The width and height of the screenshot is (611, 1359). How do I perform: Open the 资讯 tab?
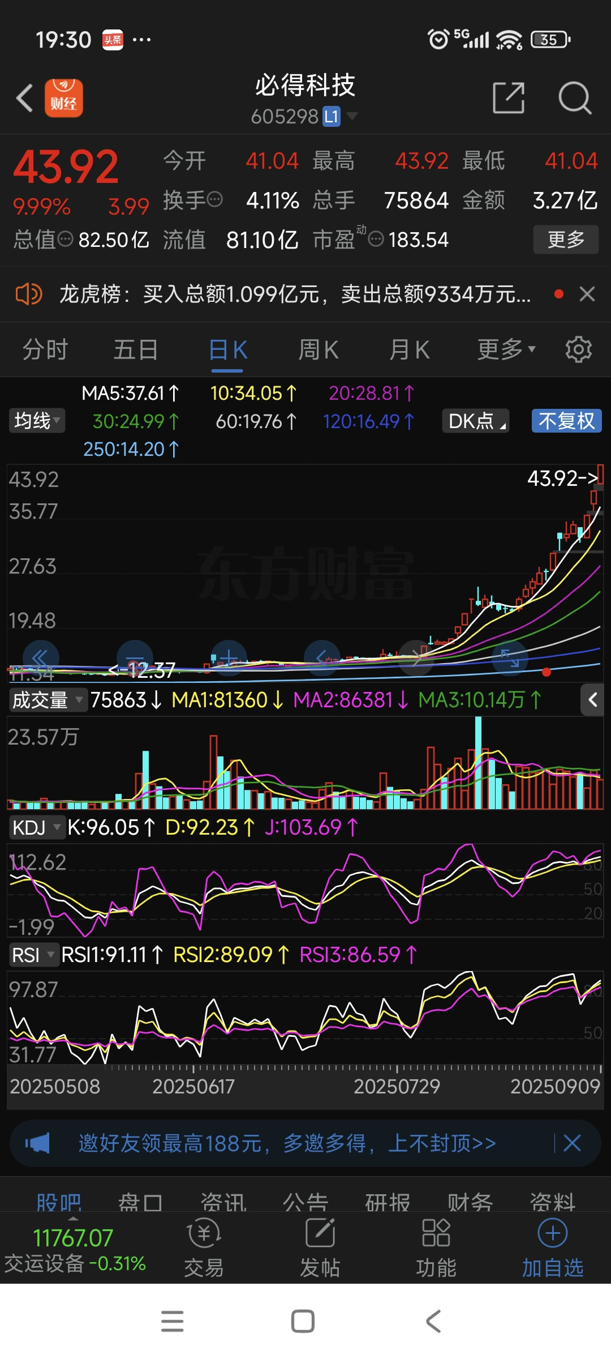(223, 1202)
